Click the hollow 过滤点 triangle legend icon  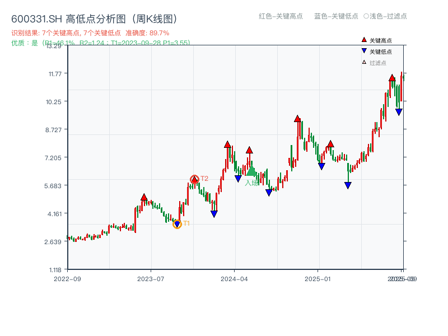[363, 63]
